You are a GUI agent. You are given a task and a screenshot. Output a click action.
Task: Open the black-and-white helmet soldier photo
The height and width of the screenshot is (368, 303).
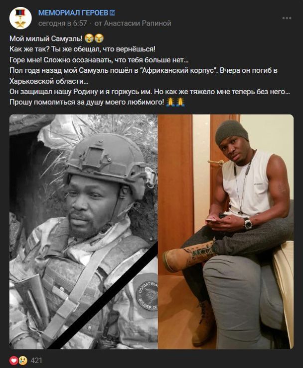coord(84,231)
